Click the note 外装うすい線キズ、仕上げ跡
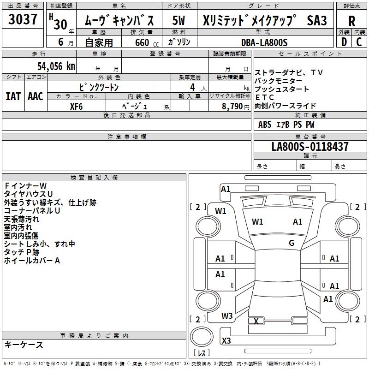The height and width of the screenshot is (369, 369). (x=50, y=202)
